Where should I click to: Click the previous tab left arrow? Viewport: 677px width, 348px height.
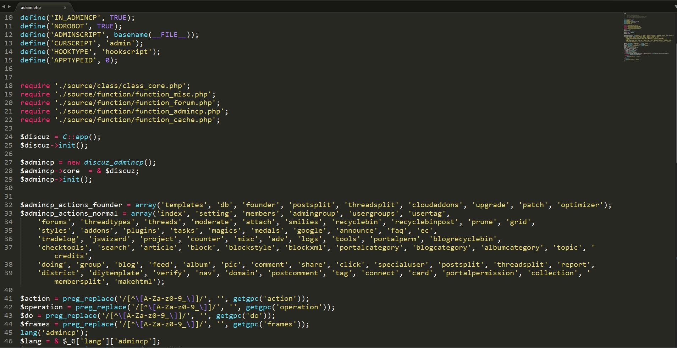[x=3, y=6]
